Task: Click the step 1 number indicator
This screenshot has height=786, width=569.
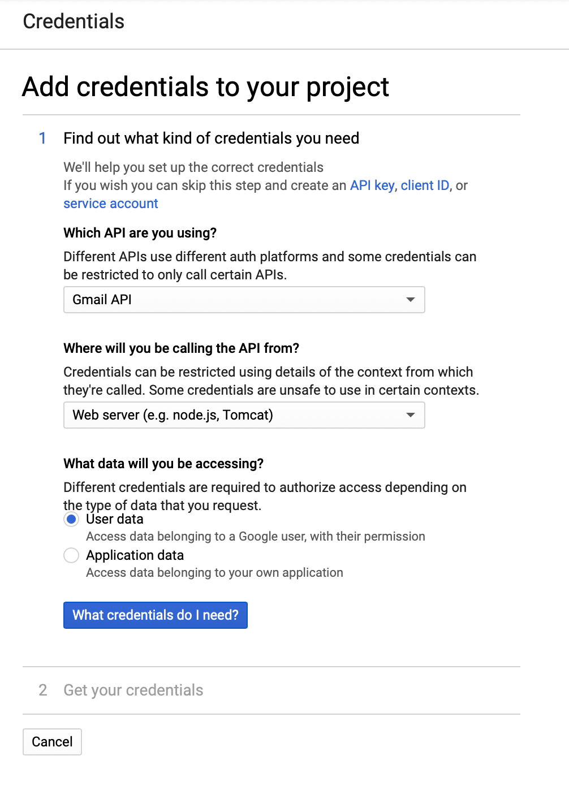Action: (42, 139)
